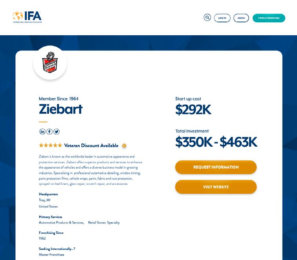Viewport: 297px width, 260px height.
Task: Click the $292K start up cost
Action: pyautogui.click(x=193, y=110)
